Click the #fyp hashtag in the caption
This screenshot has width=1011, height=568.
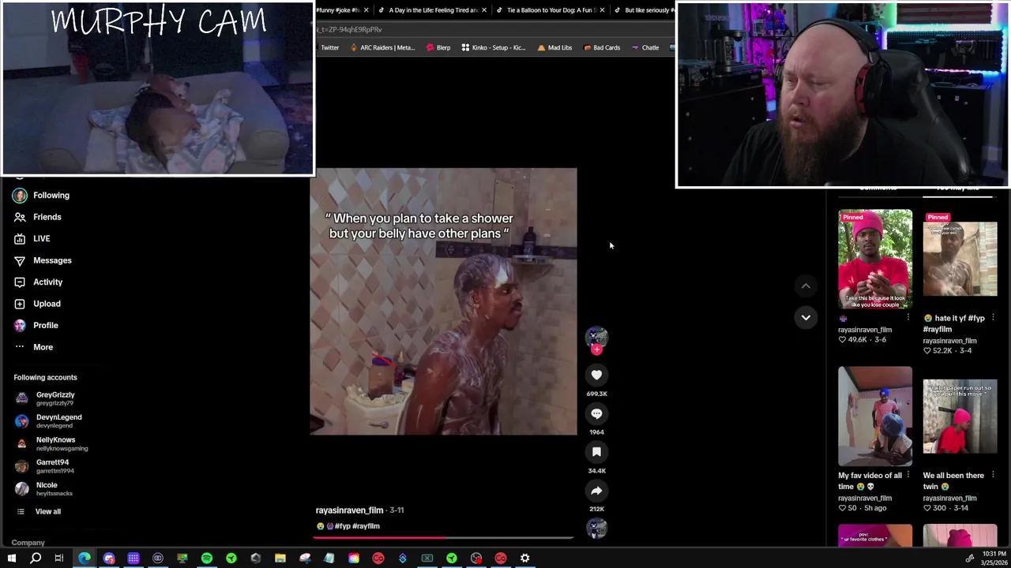point(342,526)
